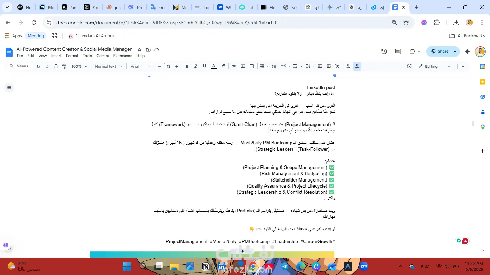Open bulleted list options
This screenshot has height=275, width=490.
pos(297,66)
